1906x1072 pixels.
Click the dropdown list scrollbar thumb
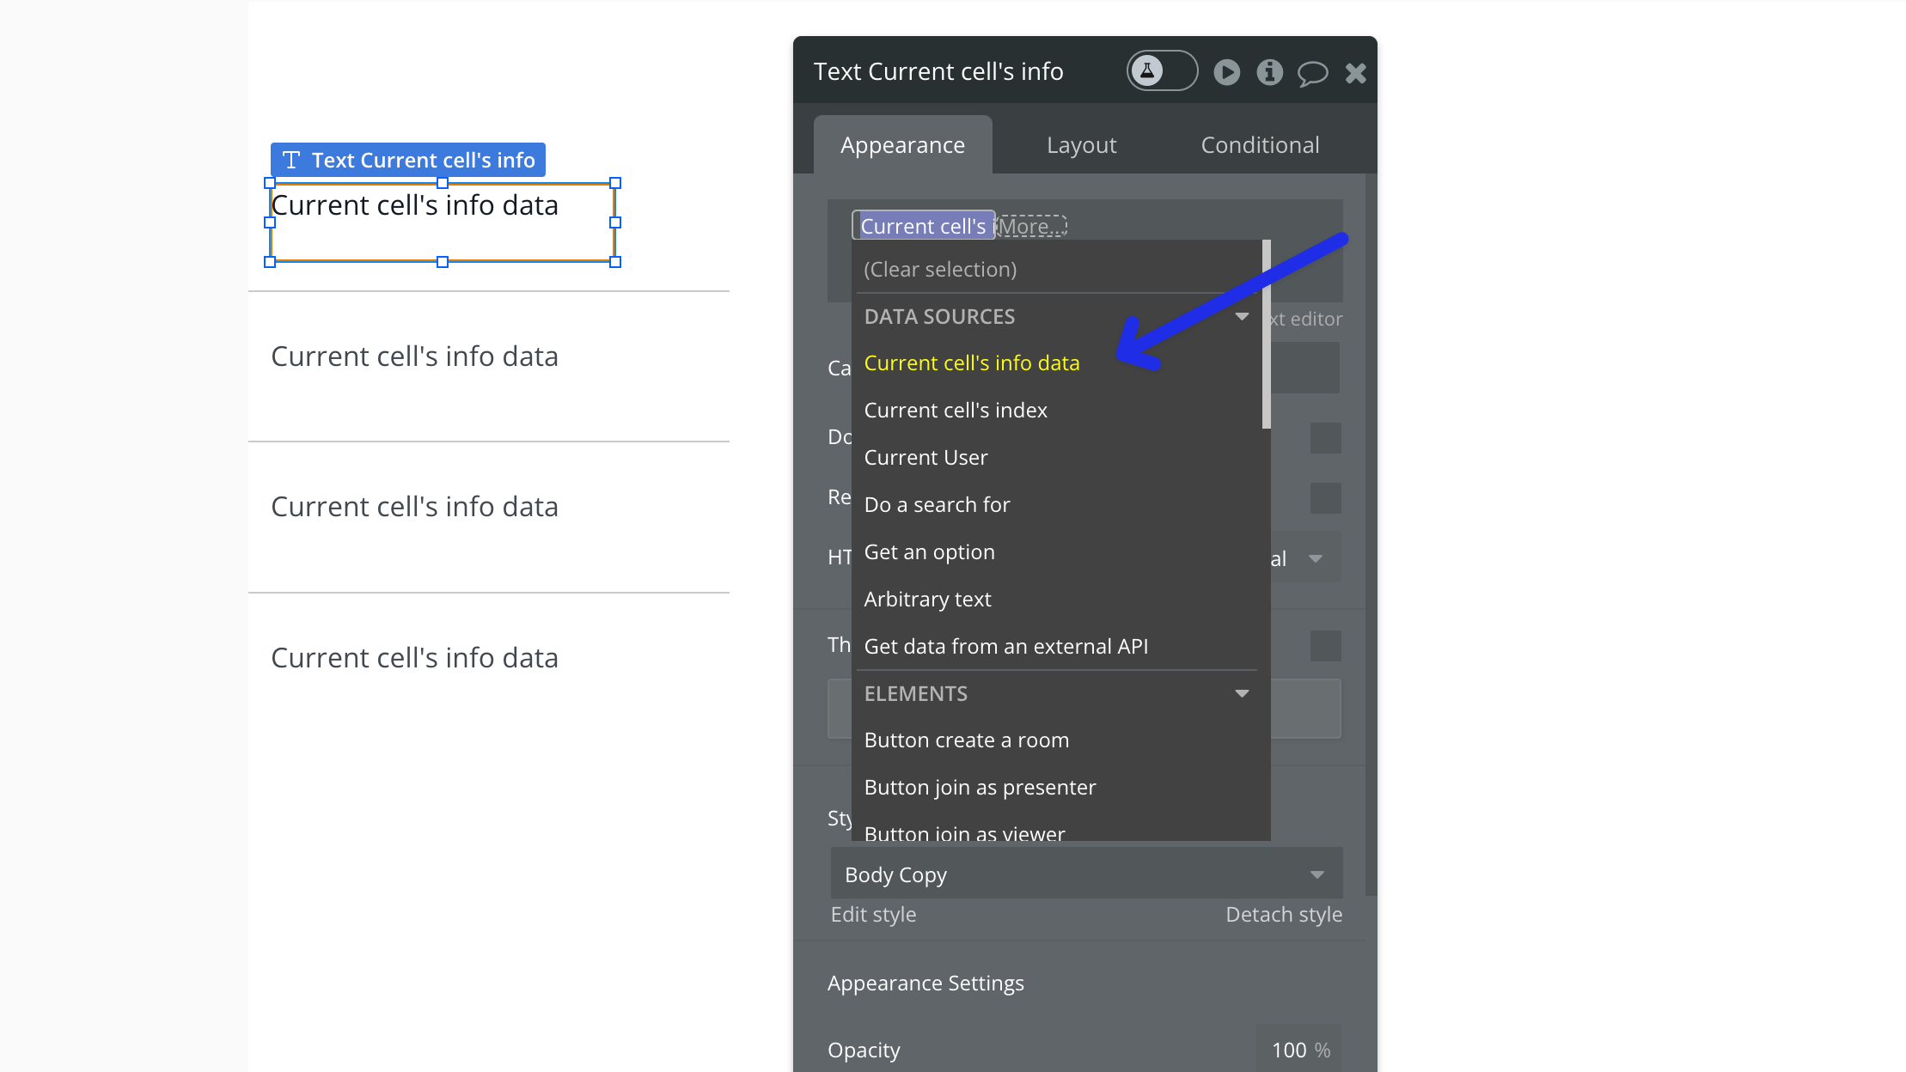pos(1266,335)
